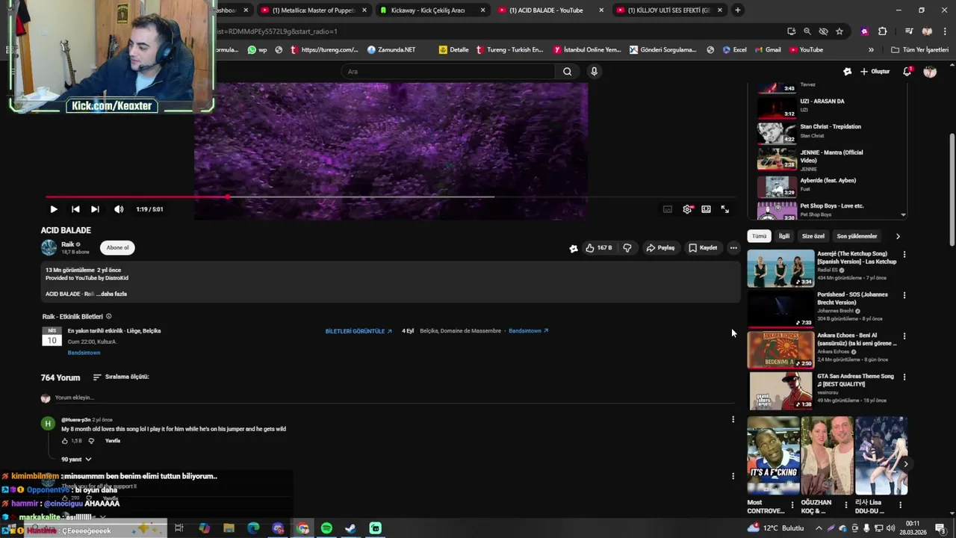Open menu for GTA San Andreas Theme video
The height and width of the screenshot is (538, 956).
904,377
